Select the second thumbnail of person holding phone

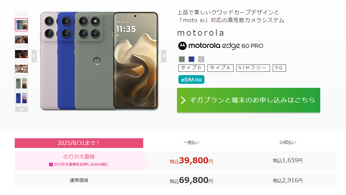[x=21, y=39]
